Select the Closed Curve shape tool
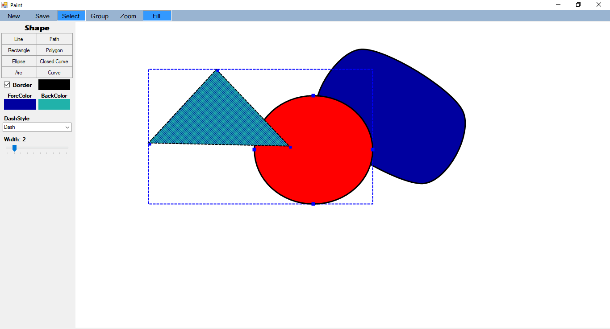Image resolution: width=610 pixels, height=329 pixels. tap(54, 62)
